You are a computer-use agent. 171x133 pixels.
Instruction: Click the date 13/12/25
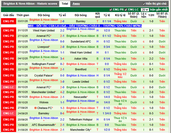(x=23, y=47)
